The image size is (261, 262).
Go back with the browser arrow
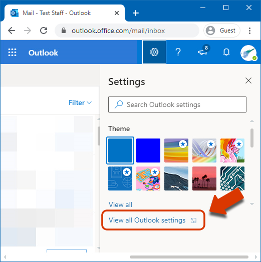point(12,30)
